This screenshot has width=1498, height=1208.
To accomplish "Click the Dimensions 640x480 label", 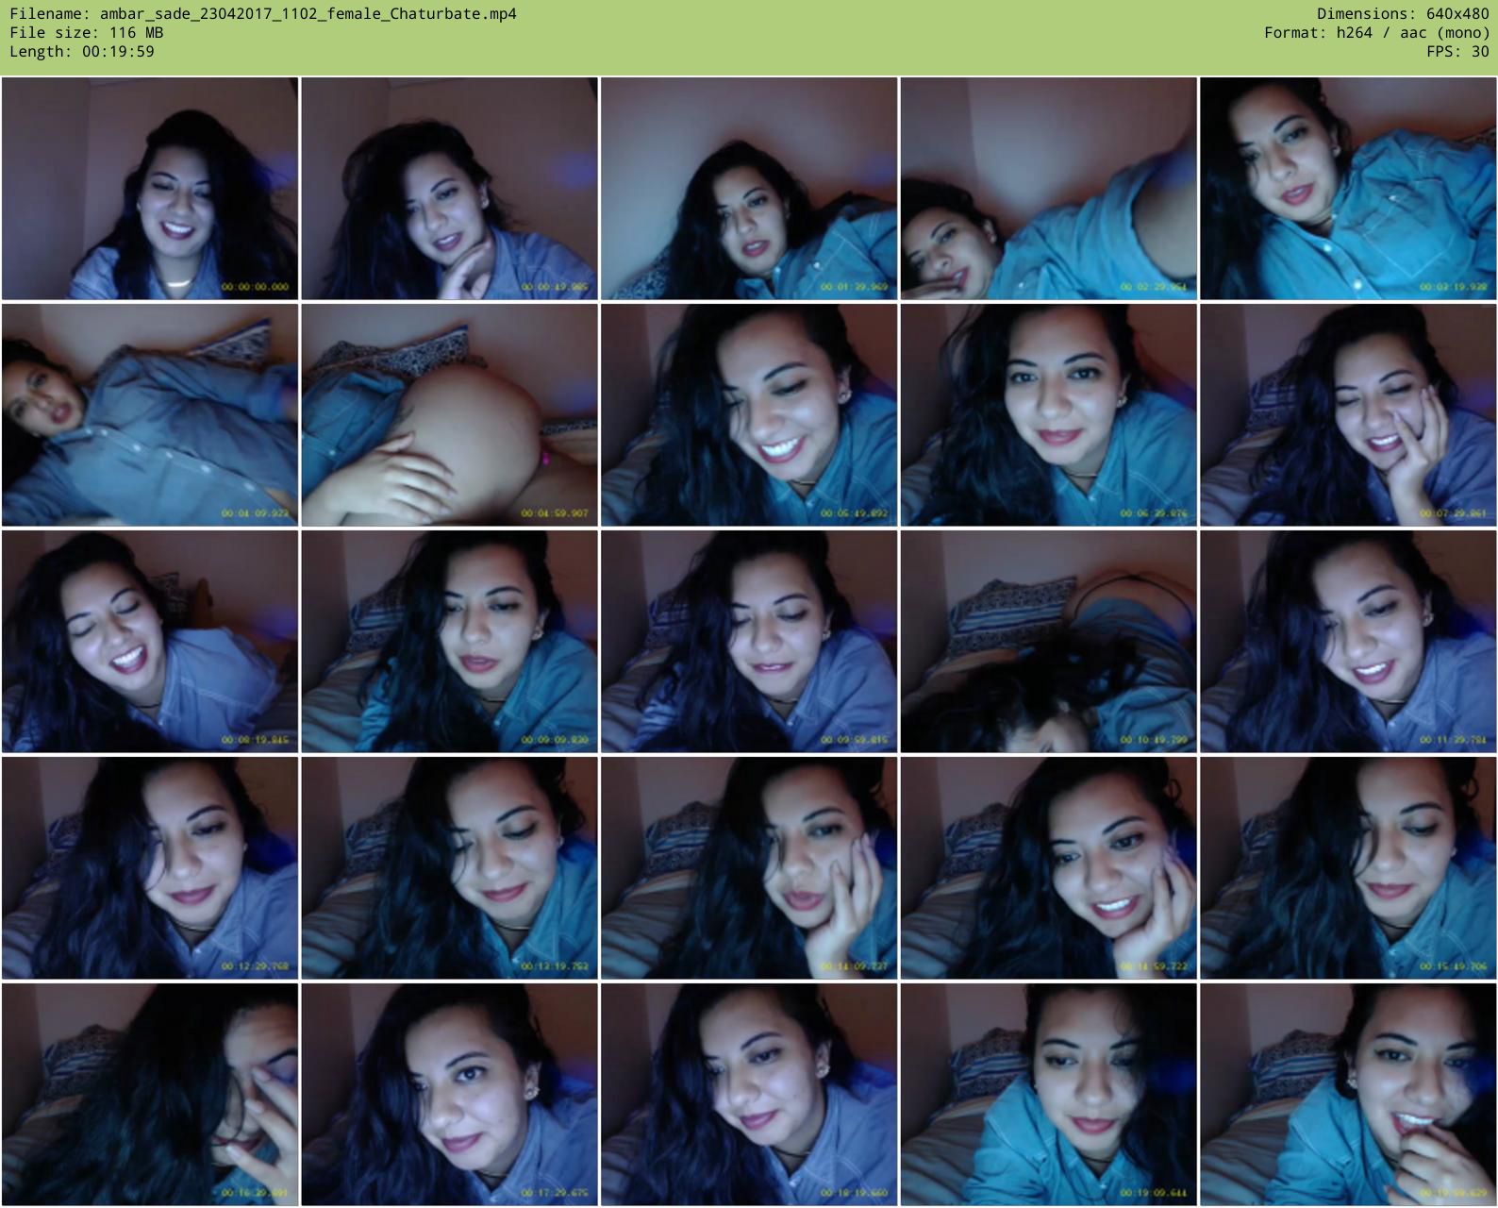I will point(1402,14).
